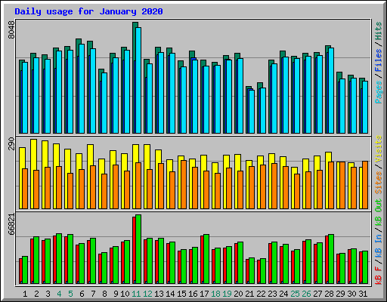Click the "kB F" legend label
Viewport: 387px width, 302px height.
(378, 276)
